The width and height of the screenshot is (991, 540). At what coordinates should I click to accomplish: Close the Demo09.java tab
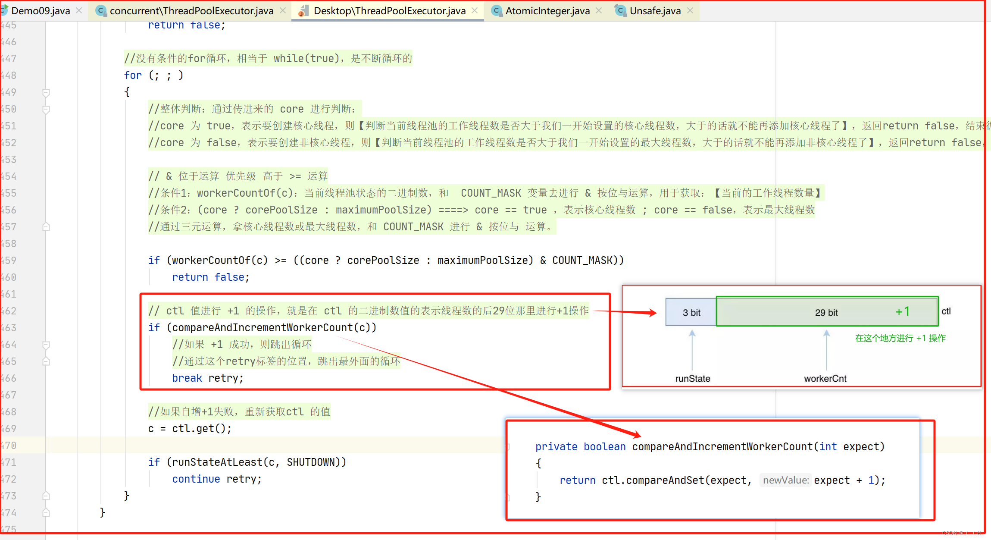point(79,11)
